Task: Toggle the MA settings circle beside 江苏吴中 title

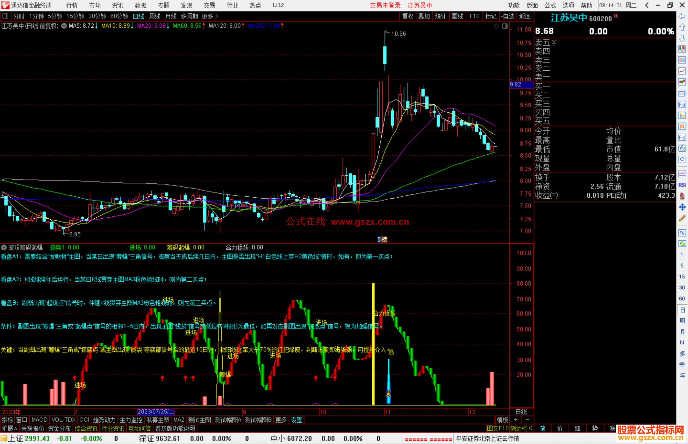Action: (64, 26)
